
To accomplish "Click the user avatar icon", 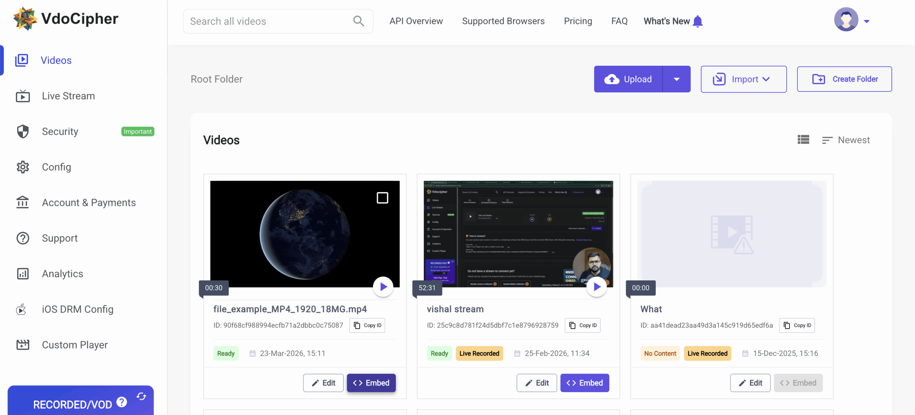I will click(846, 20).
